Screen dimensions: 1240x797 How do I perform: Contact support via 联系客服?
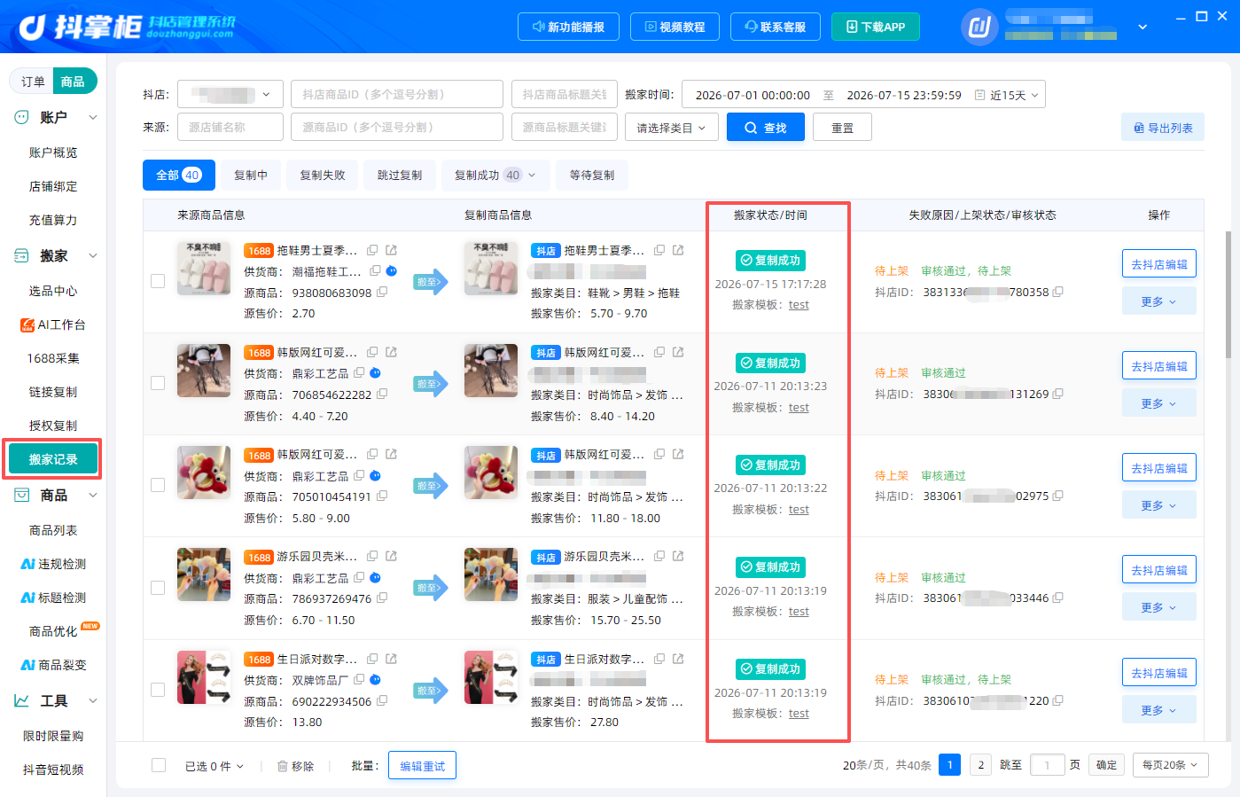click(776, 27)
